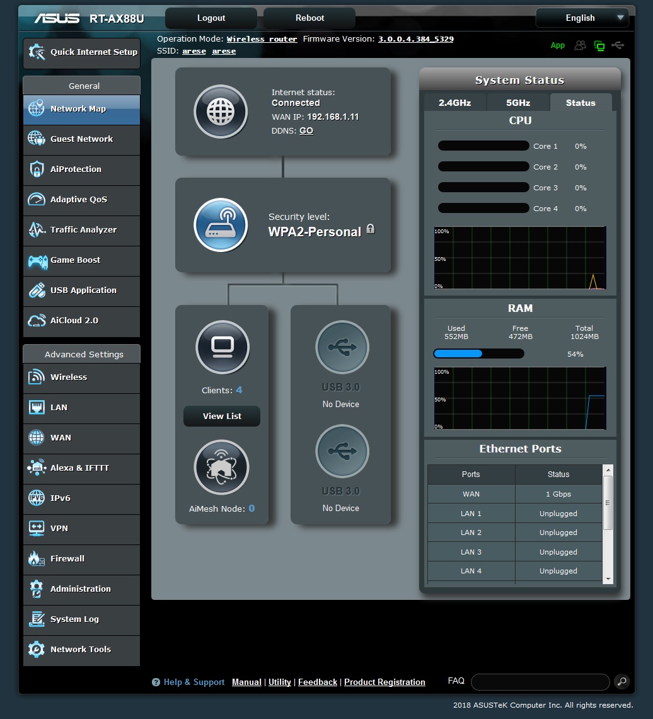Open Traffic Analyzer
653x719 pixels.
(82, 230)
